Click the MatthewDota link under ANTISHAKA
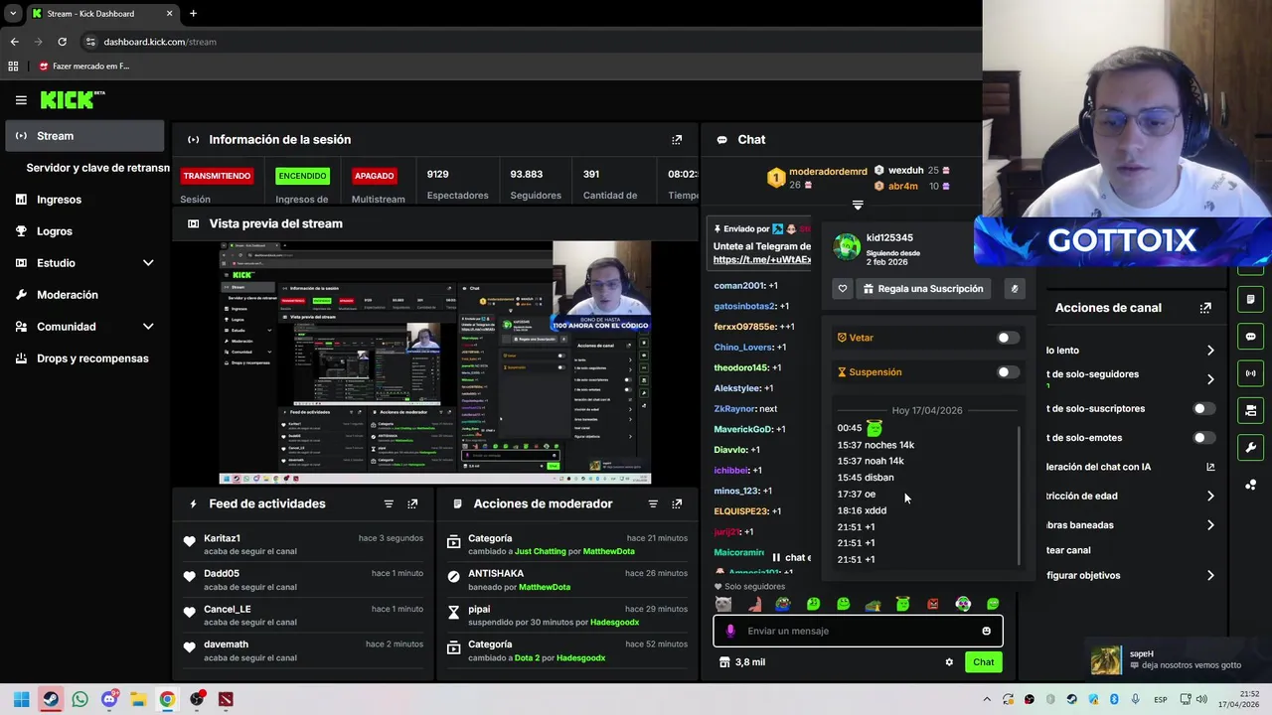The width and height of the screenshot is (1272, 715). 544,587
